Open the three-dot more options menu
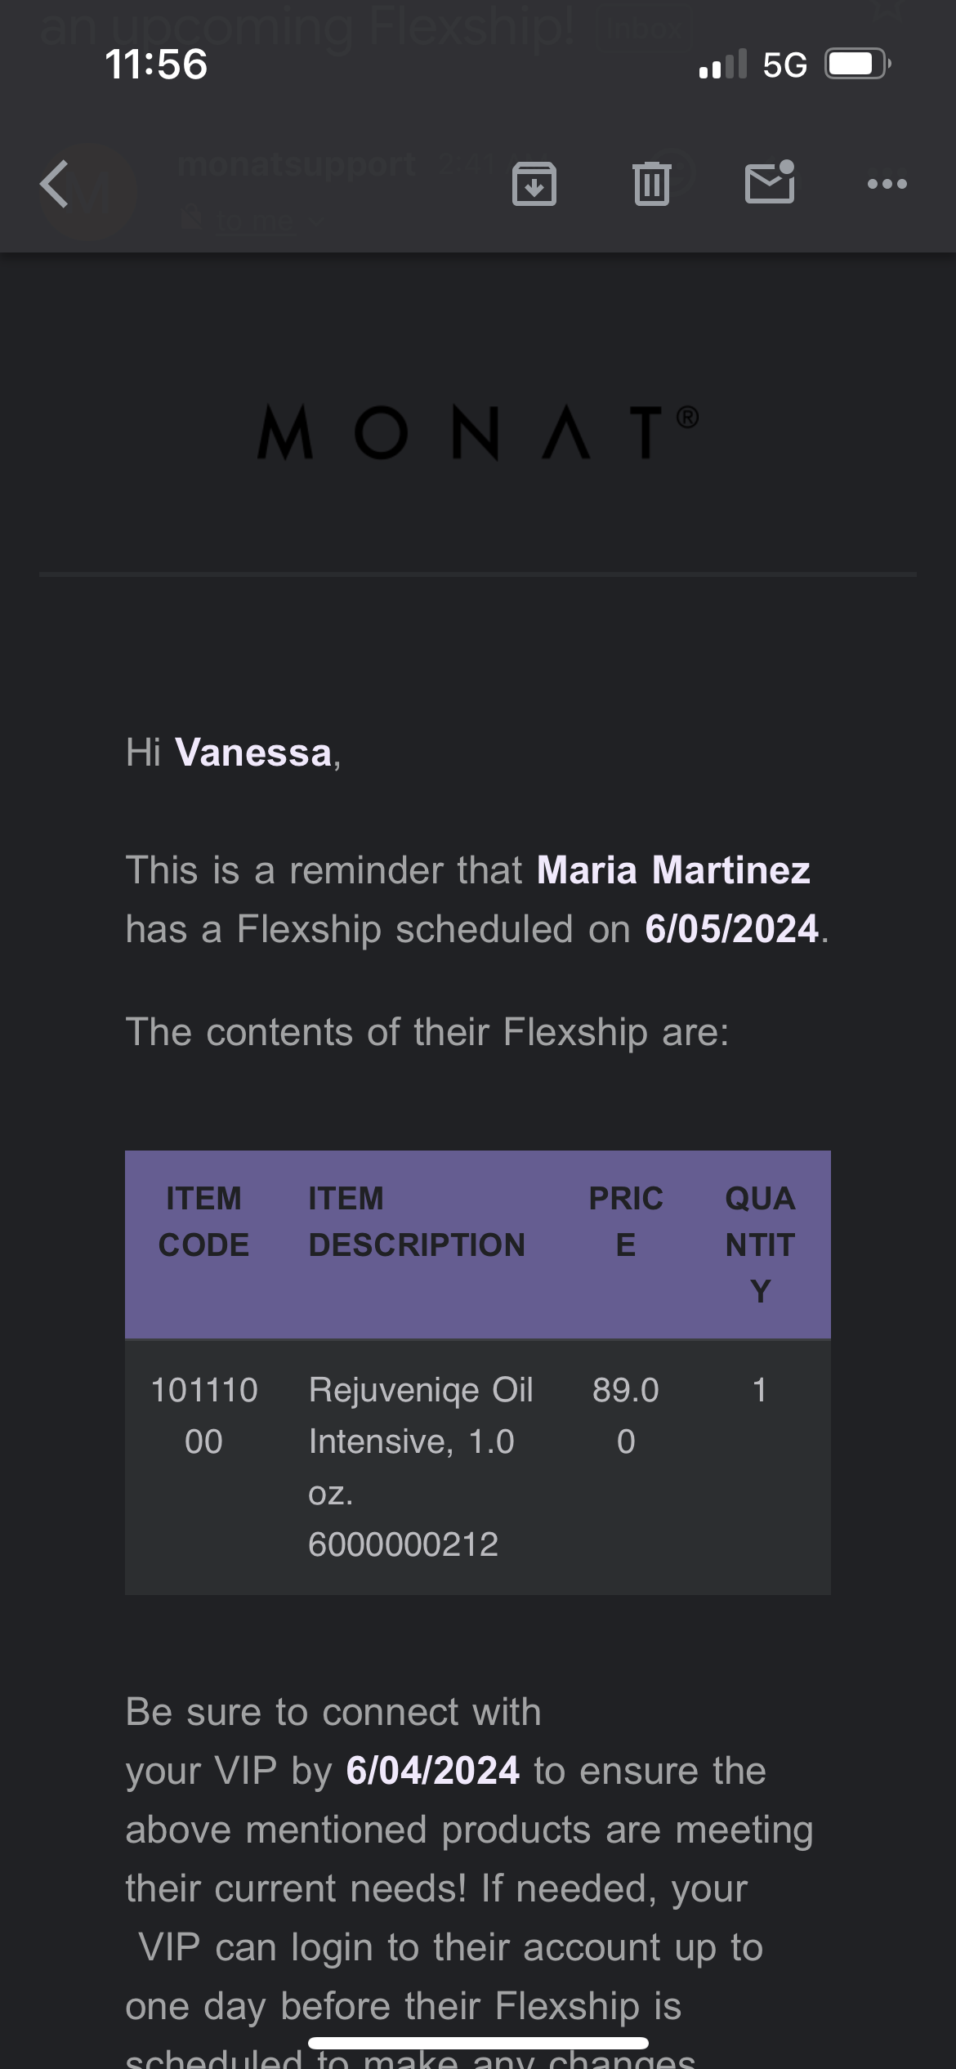 [x=887, y=184]
